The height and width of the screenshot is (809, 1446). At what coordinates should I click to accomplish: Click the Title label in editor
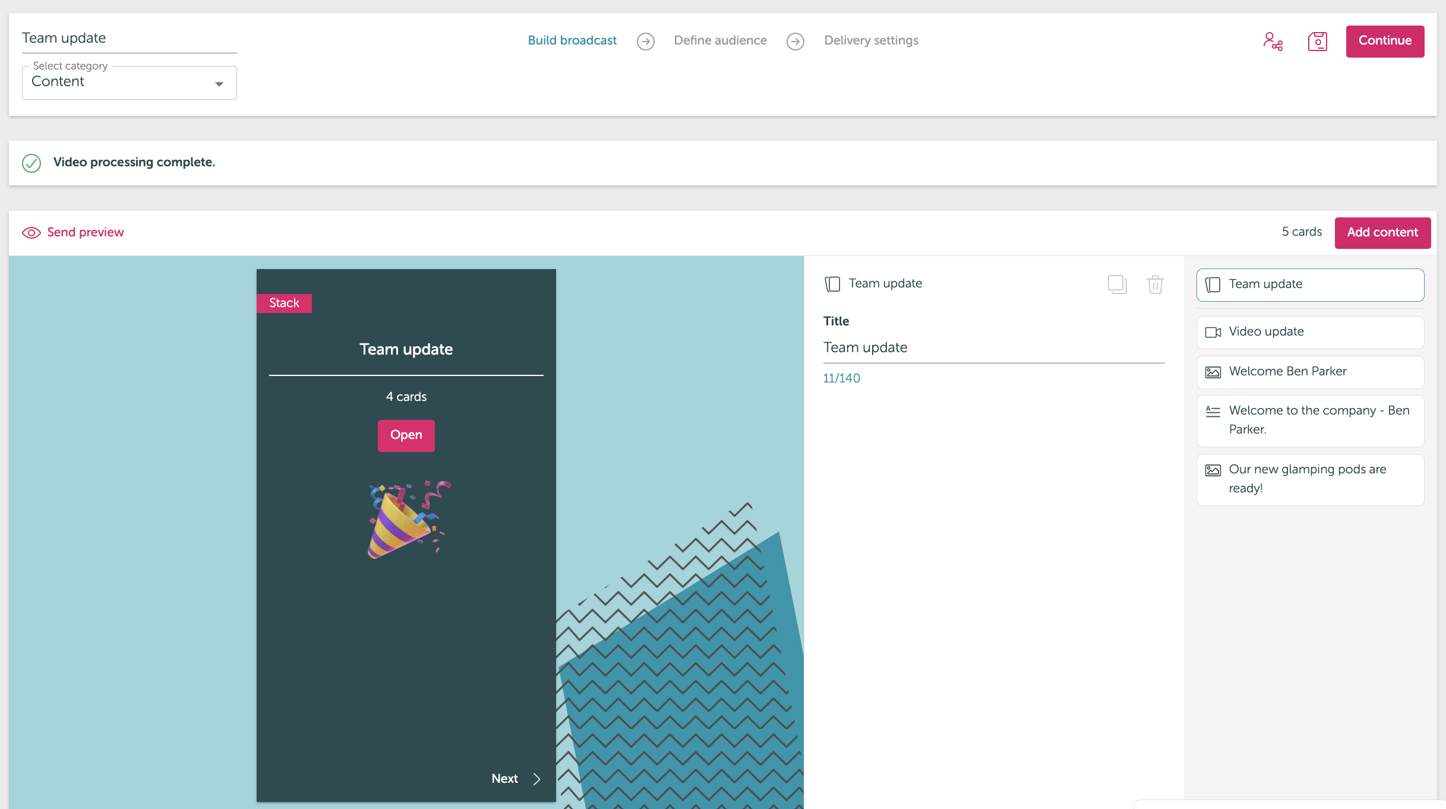tap(836, 321)
